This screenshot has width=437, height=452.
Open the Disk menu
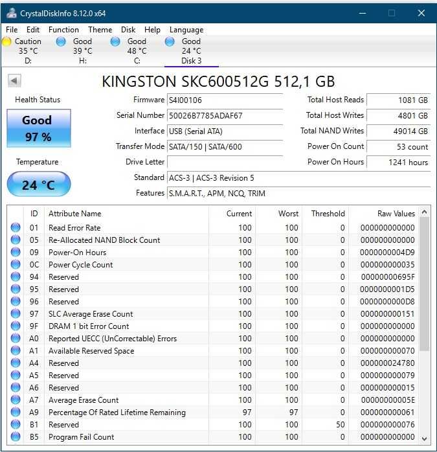[x=128, y=30]
